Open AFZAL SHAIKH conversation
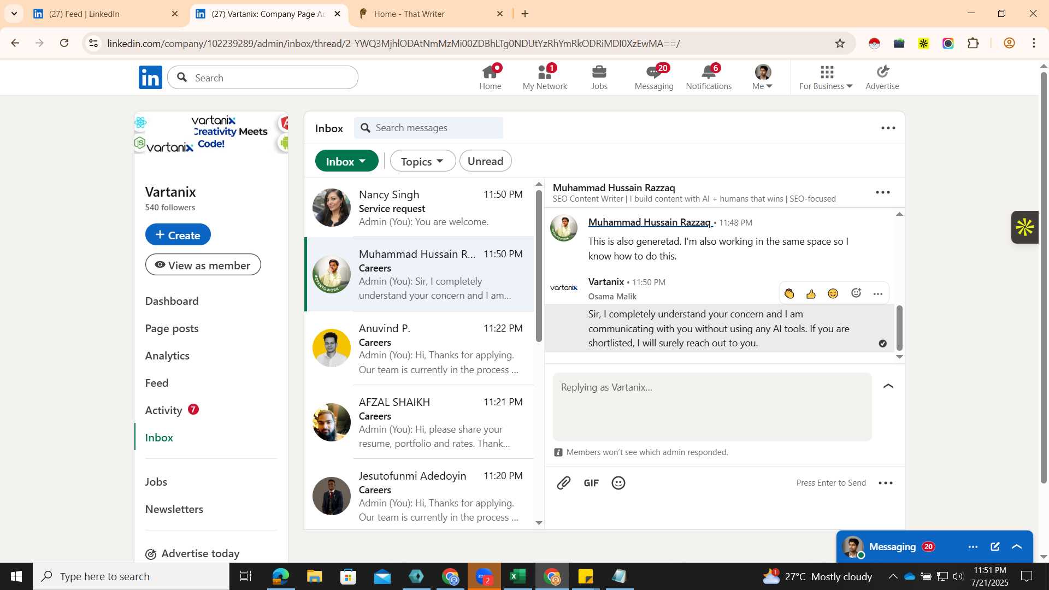1049x590 pixels. click(419, 422)
